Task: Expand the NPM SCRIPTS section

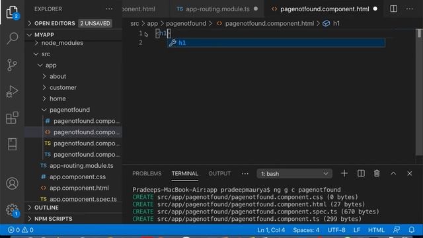Action: pyautogui.click(x=73, y=219)
